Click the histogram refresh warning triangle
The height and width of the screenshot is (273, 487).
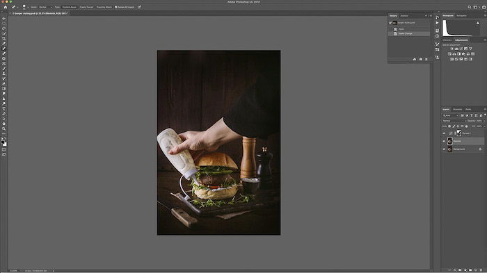[478, 23]
